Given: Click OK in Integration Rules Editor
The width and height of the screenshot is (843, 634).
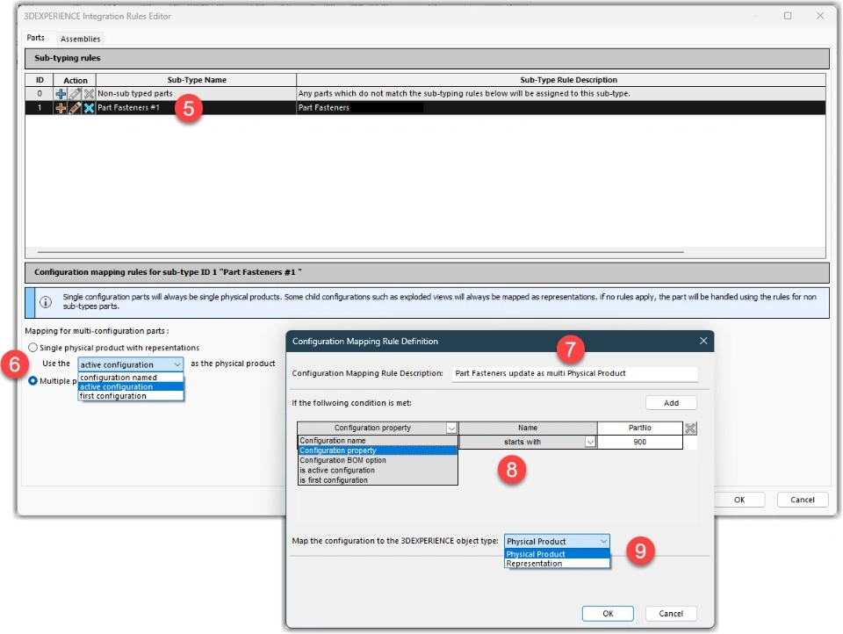Looking at the screenshot, I should (x=739, y=500).
